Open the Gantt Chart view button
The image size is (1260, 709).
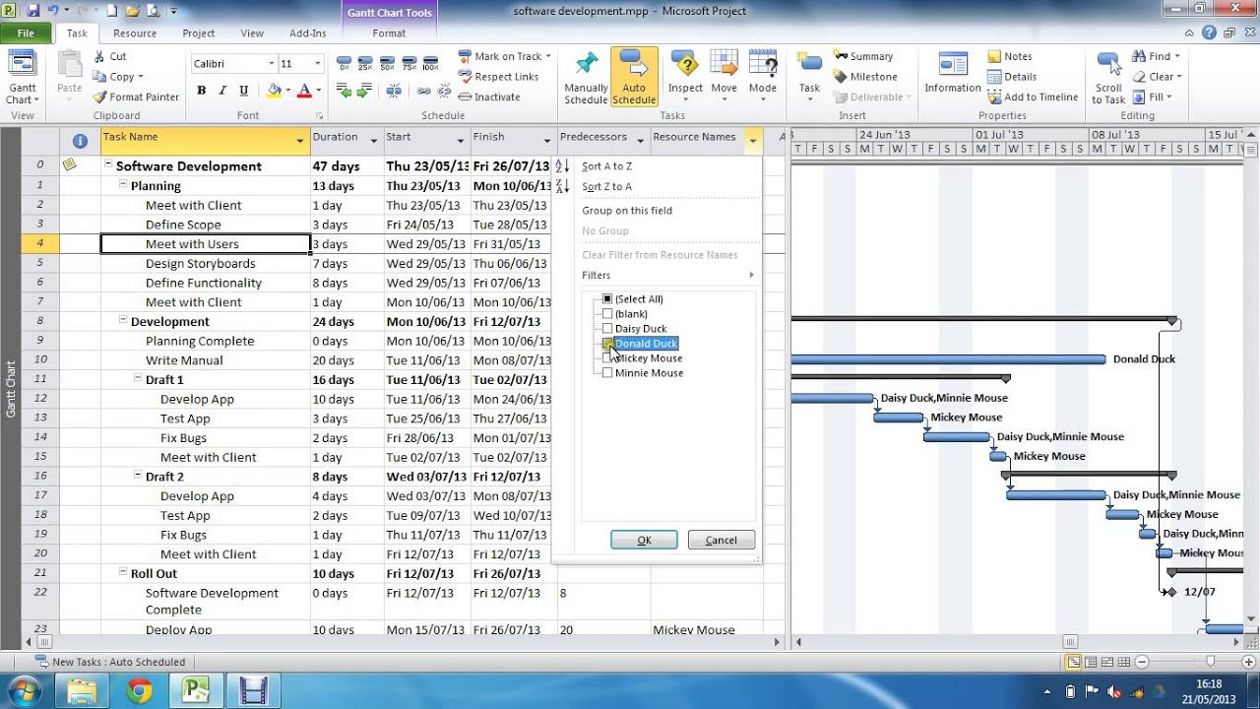22,77
